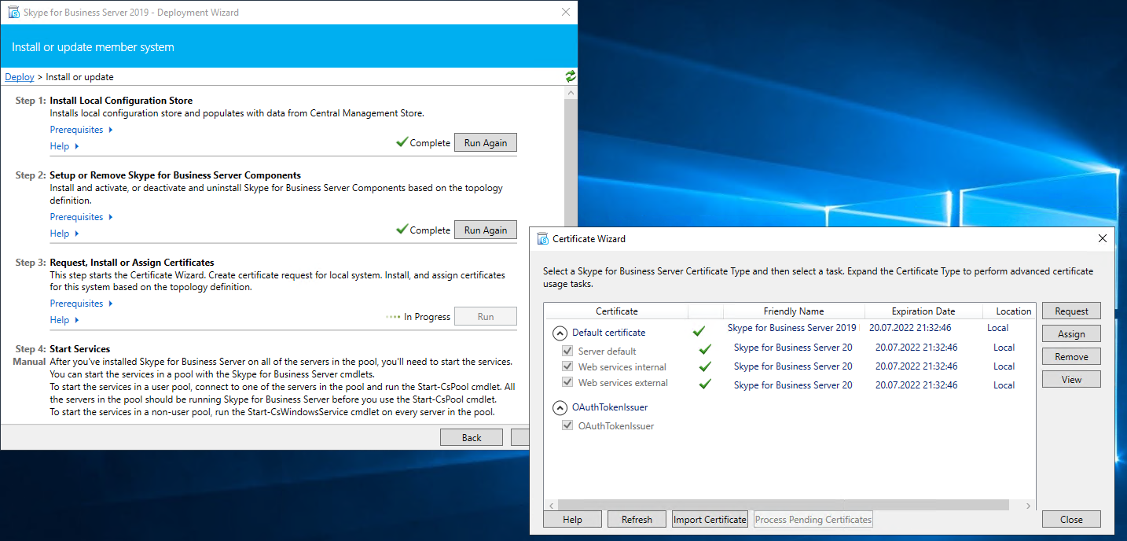Click the Skype icon in Deployment Wizard title bar
Viewport: 1127px width, 541px height.
[13, 13]
